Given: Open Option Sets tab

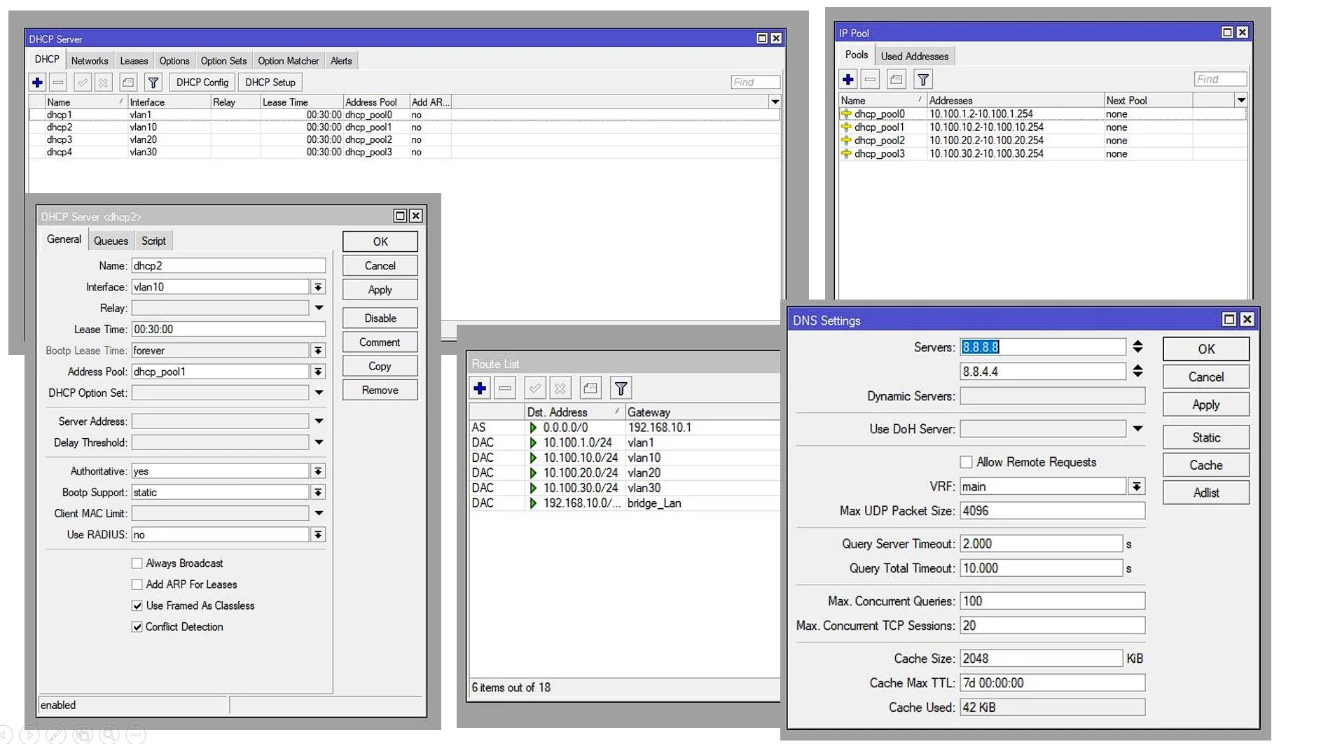Looking at the screenshot, I should pyautogui.click(x=223, y=61).
